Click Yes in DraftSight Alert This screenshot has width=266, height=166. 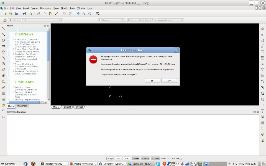[169, 81]
